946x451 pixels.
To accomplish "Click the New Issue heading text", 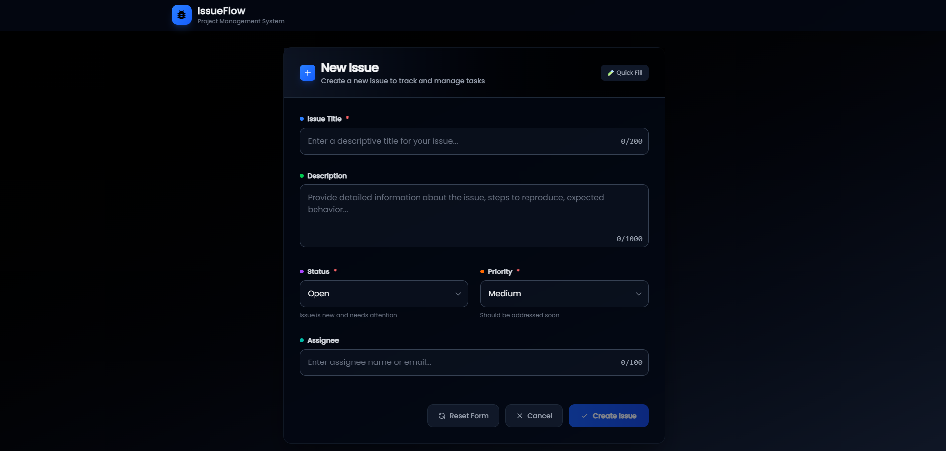I will pos(349,68).
